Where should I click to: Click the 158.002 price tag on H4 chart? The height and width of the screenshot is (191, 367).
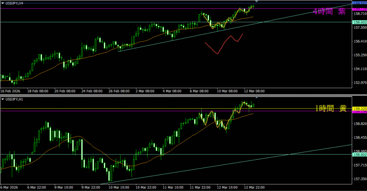[359, 22]
